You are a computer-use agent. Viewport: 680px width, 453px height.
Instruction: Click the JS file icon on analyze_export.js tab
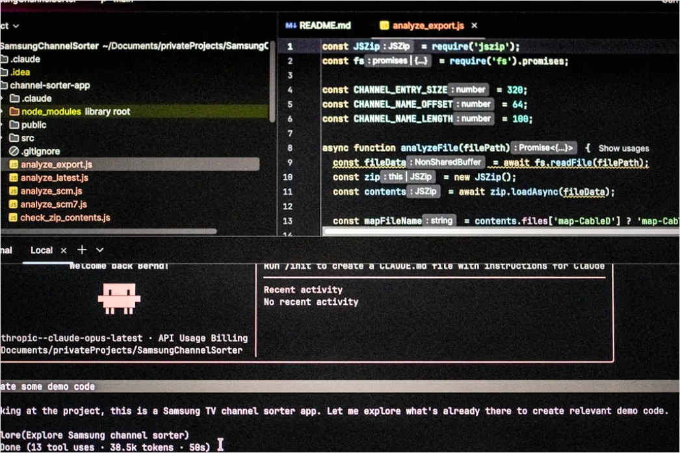pos(384,25)
